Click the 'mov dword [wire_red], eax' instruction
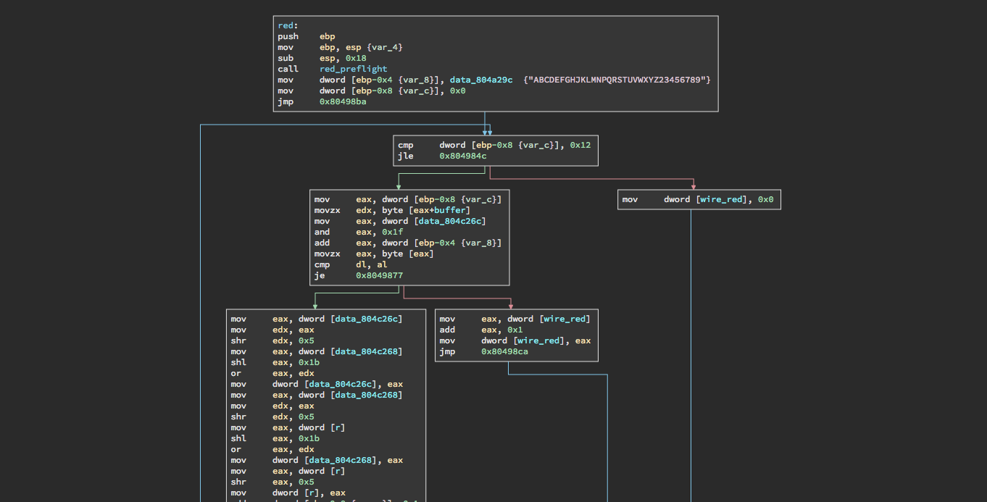 pos(515,340)
